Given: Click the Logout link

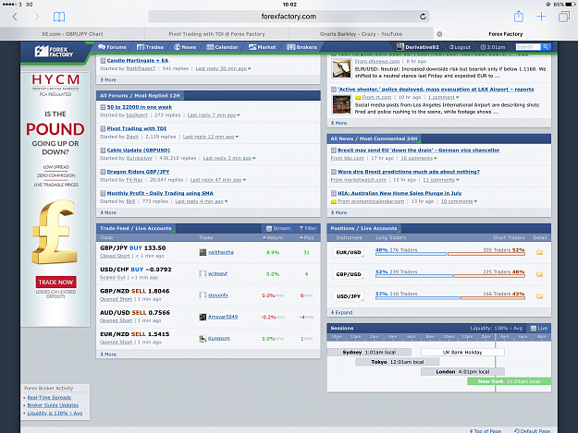Looking at the screenshot, I should 460,47.
